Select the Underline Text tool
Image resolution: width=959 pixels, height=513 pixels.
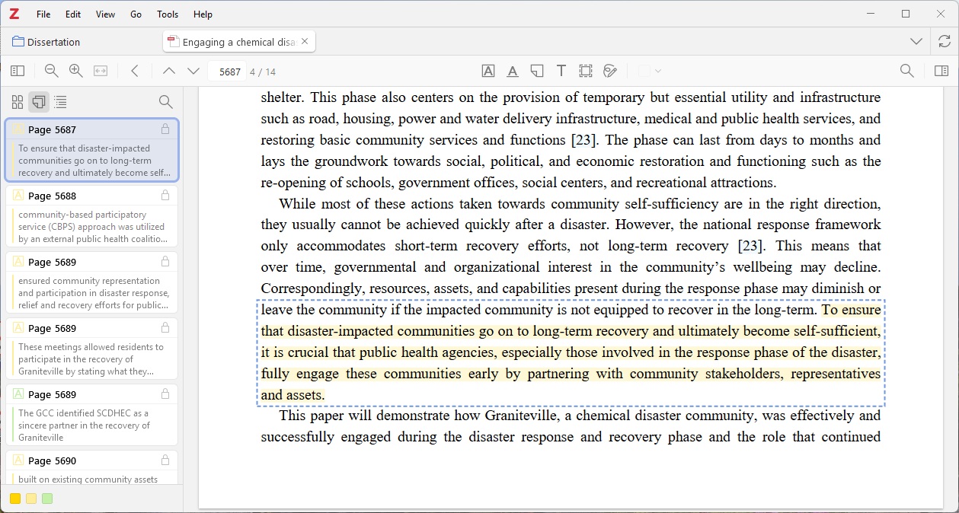513,71
